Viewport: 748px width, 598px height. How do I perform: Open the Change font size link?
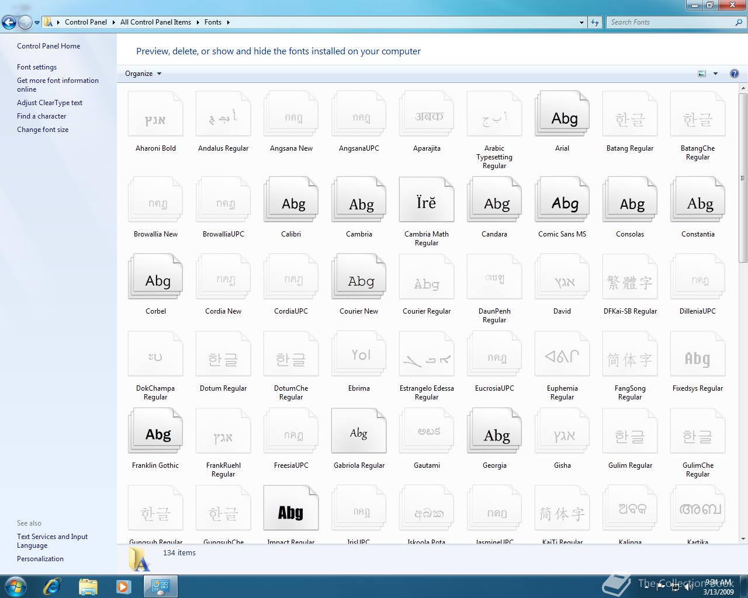click(43, 130)
